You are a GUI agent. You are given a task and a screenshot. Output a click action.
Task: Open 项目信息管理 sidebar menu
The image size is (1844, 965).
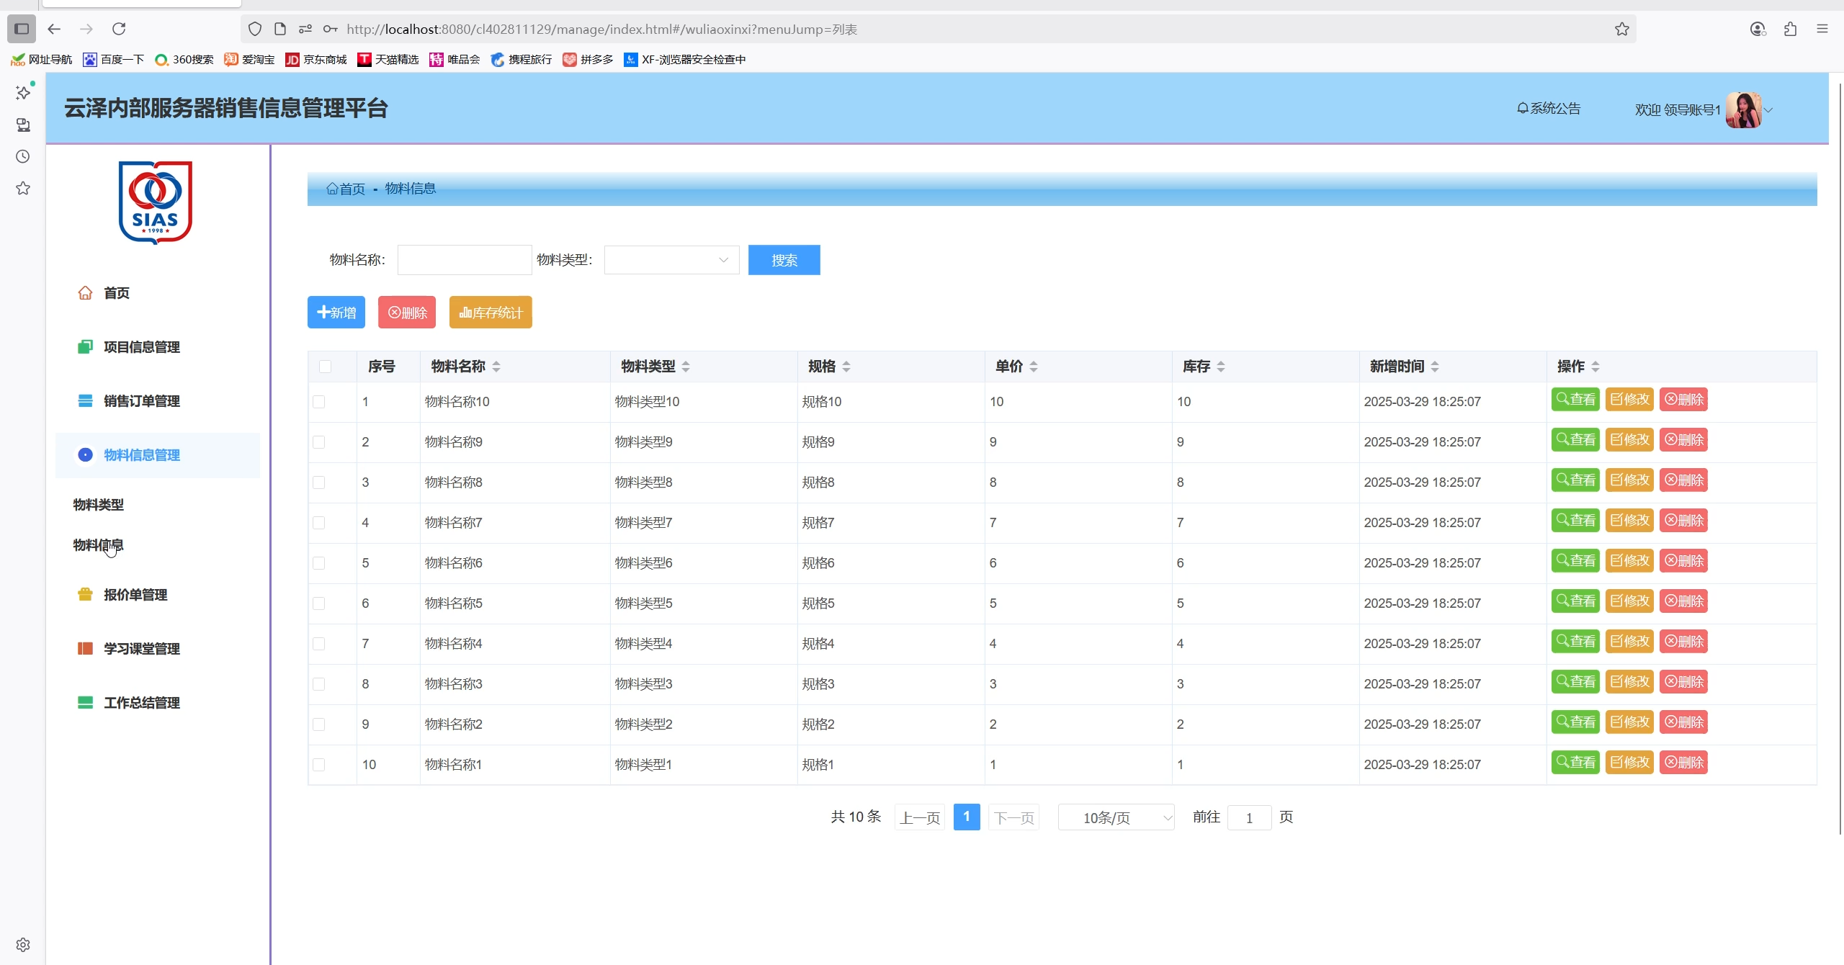[x=141, y=347]
